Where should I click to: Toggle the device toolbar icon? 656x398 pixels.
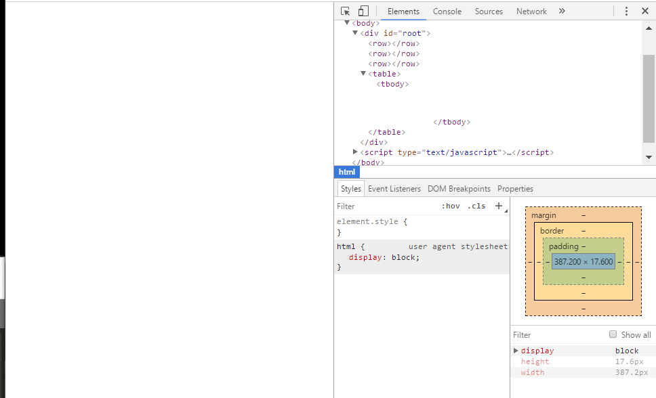pos(363,12)
